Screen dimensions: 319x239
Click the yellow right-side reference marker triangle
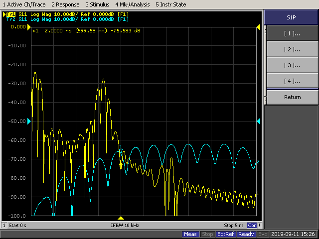259,27
